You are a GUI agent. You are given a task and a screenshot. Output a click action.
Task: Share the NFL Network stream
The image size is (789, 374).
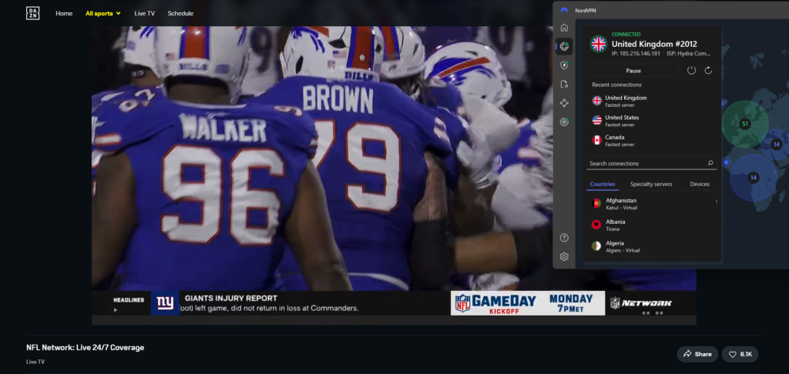point(697,355)
